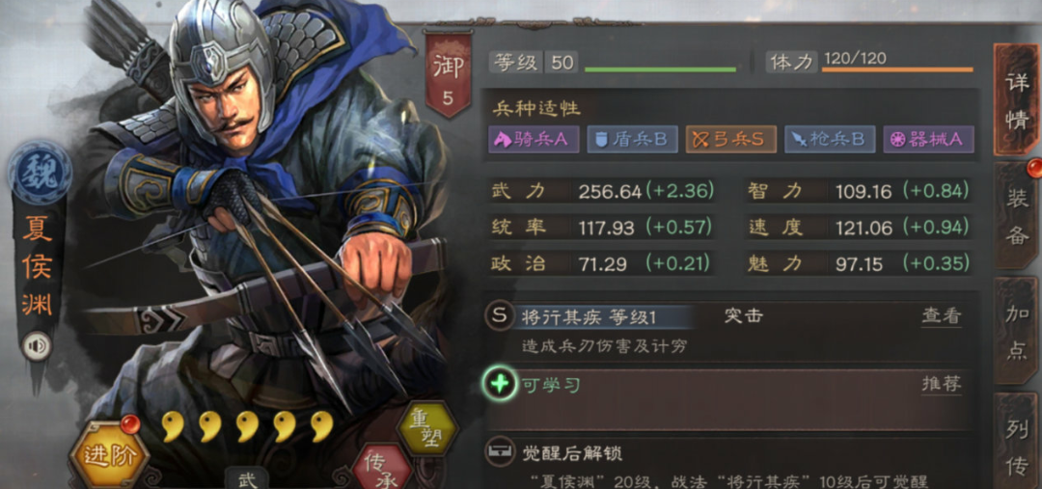Tap the S-rank skill badge icon

point(500,315)
